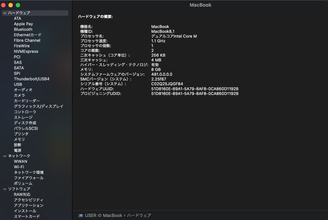This screenshot has height=220, width=328.
Task: Open WWAN network entry
Action: click(21, 161)
